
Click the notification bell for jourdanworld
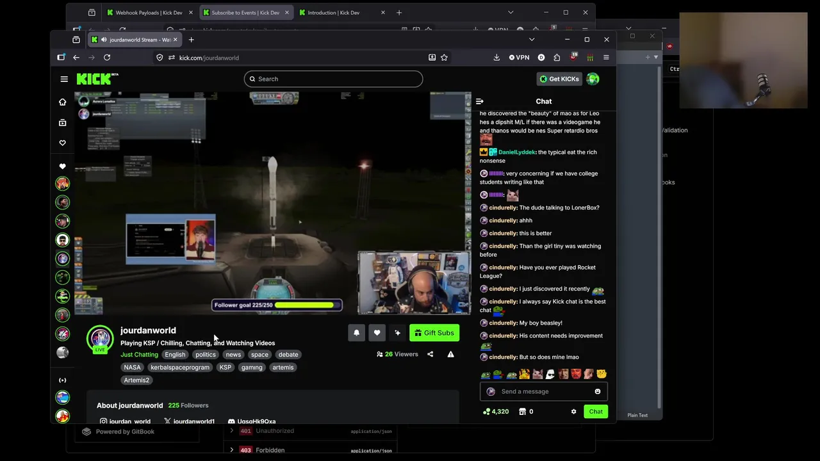pyautogui.click(x=356, y=333)
